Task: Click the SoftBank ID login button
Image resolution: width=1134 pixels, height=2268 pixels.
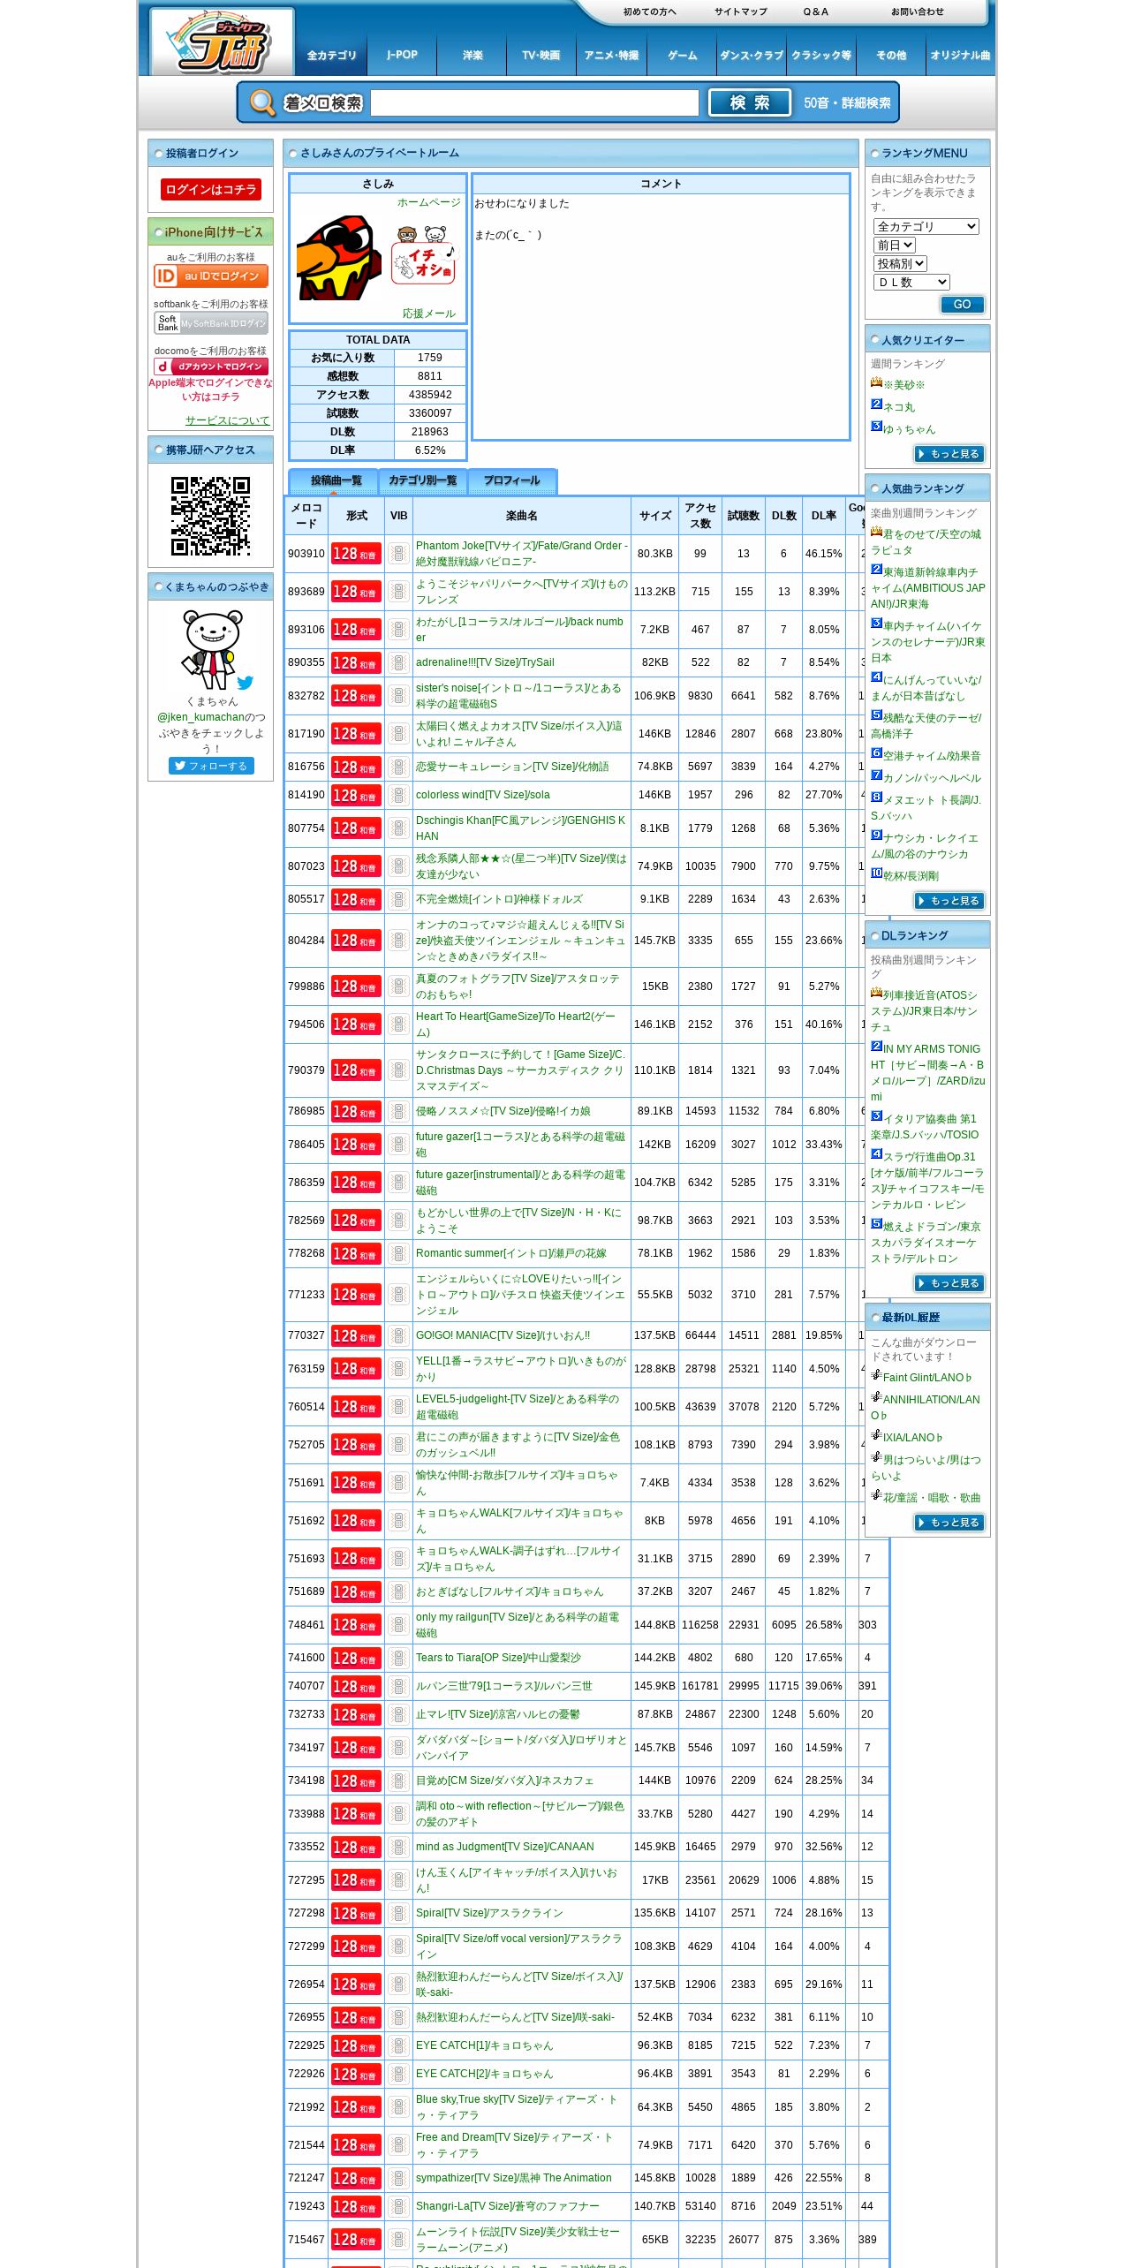Action: pyautogui.click(x=211, y=323)
